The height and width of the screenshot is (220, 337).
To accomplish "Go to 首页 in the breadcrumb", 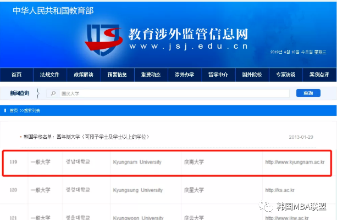I will click(14, 111).
